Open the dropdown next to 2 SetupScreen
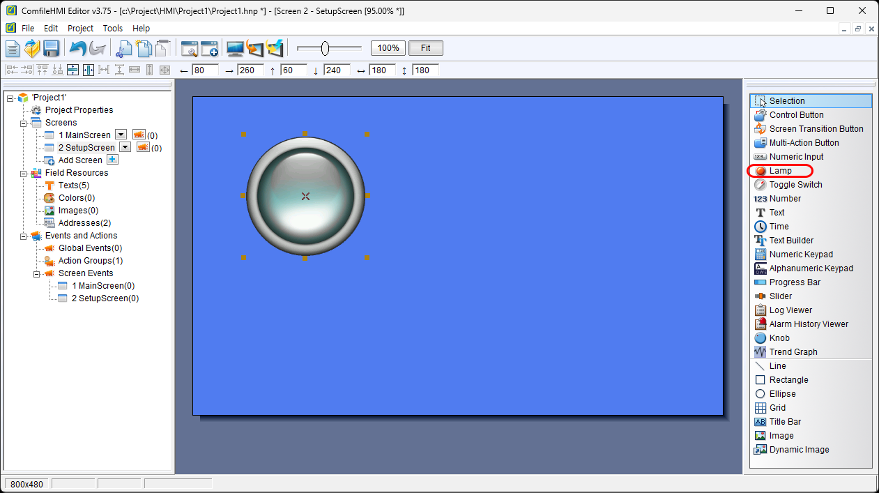 click(125, 147)
